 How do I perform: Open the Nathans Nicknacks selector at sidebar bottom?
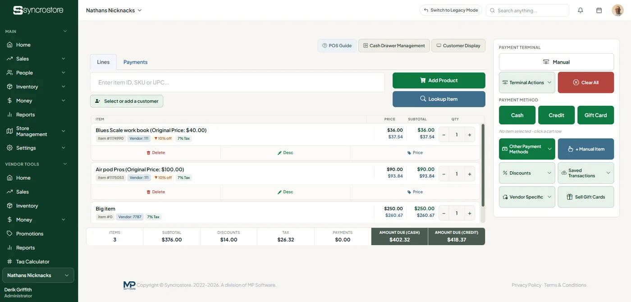tap(38, 275)
